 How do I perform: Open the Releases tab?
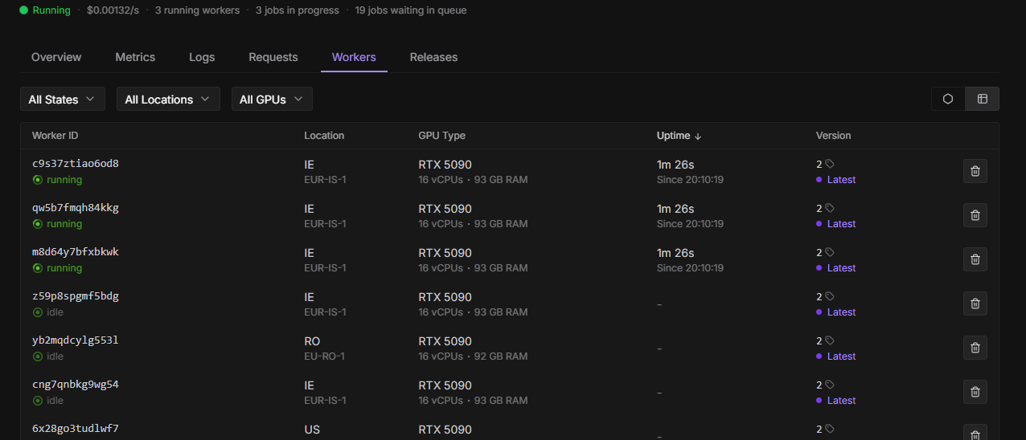pos(433,57)
